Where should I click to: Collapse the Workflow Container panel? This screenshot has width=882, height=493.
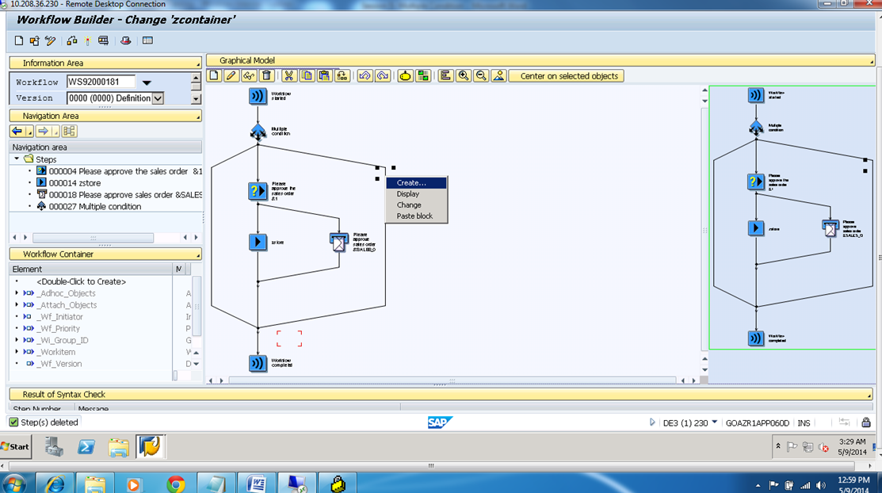point(197,254)
